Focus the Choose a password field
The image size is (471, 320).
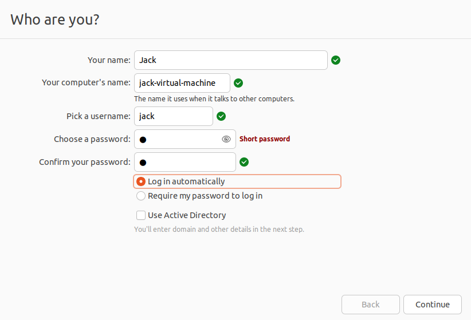click(178, 139)
